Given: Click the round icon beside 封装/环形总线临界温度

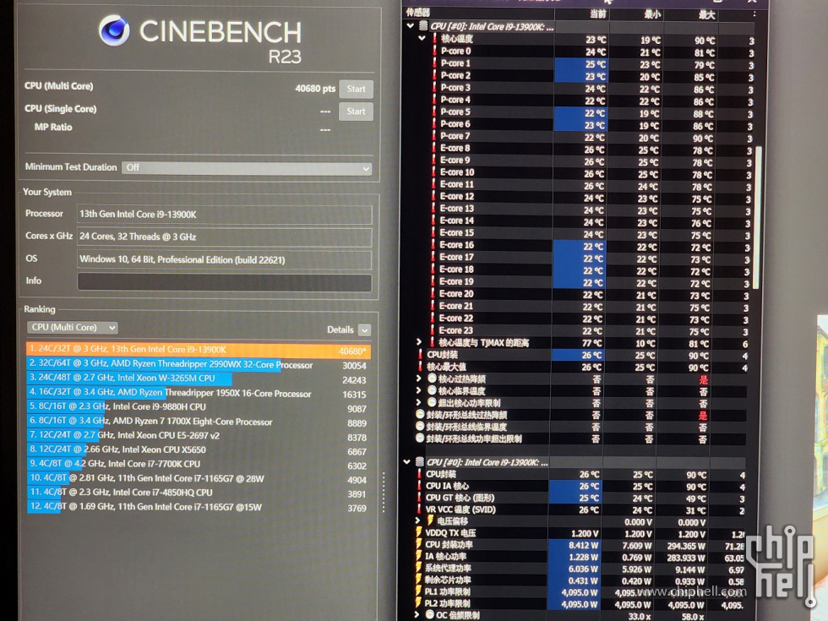Looking at the screenshot, I should coord(421,426).
